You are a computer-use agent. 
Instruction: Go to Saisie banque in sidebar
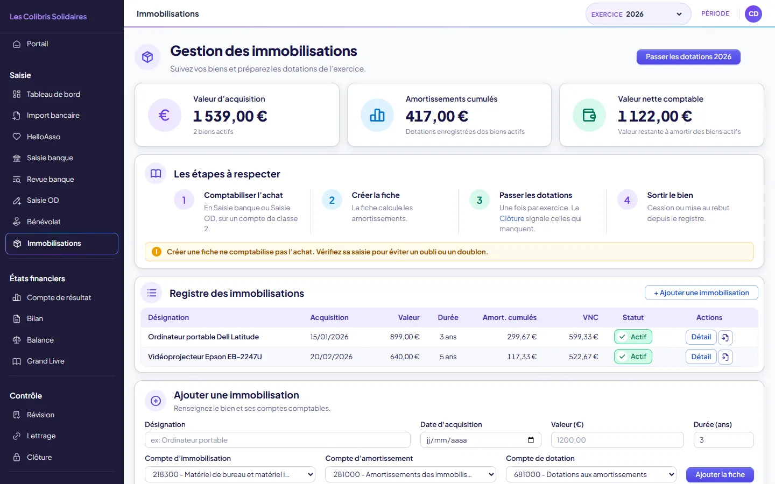(x=62, y=158)
